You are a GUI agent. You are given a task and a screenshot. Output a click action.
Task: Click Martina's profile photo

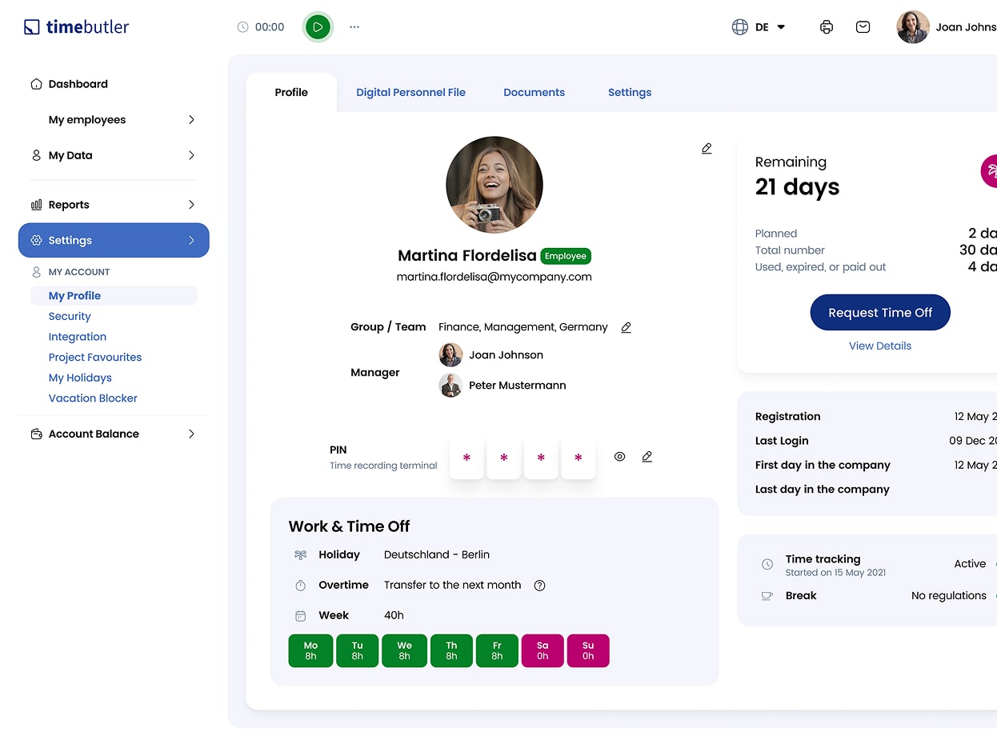494,185
